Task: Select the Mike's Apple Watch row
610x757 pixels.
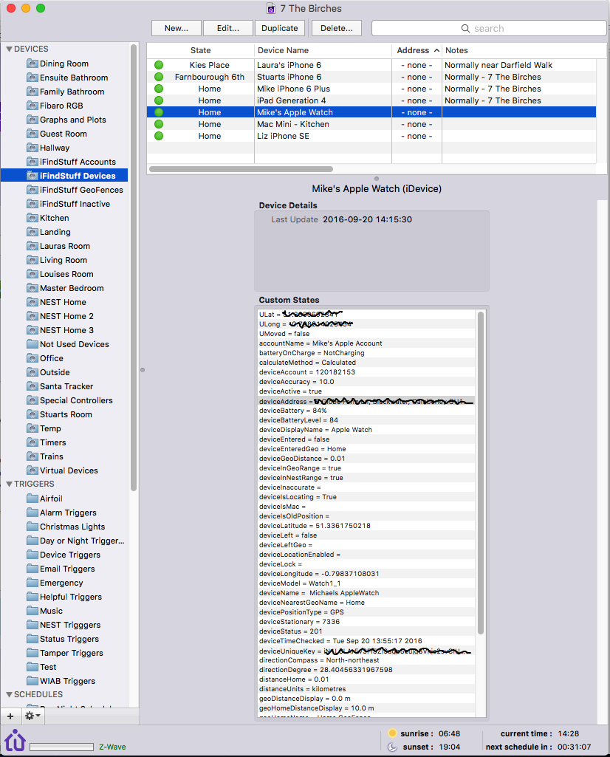Action: click(x=371, y=112)
